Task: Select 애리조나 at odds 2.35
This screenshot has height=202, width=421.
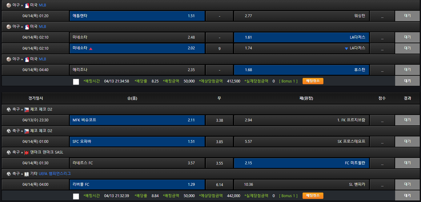Action: tap(137, 70)
